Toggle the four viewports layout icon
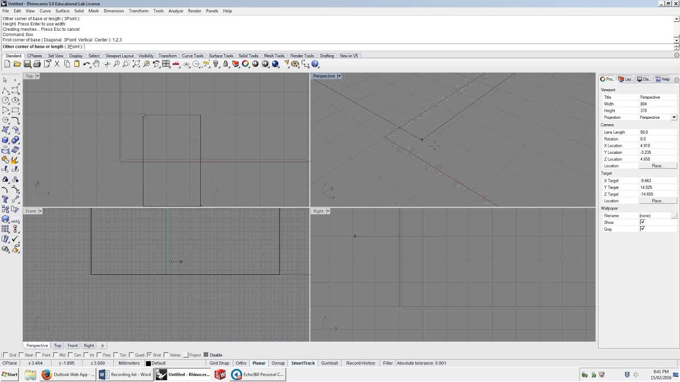The height and width of the screenshot is (382, 680). [x=166, y=64]
